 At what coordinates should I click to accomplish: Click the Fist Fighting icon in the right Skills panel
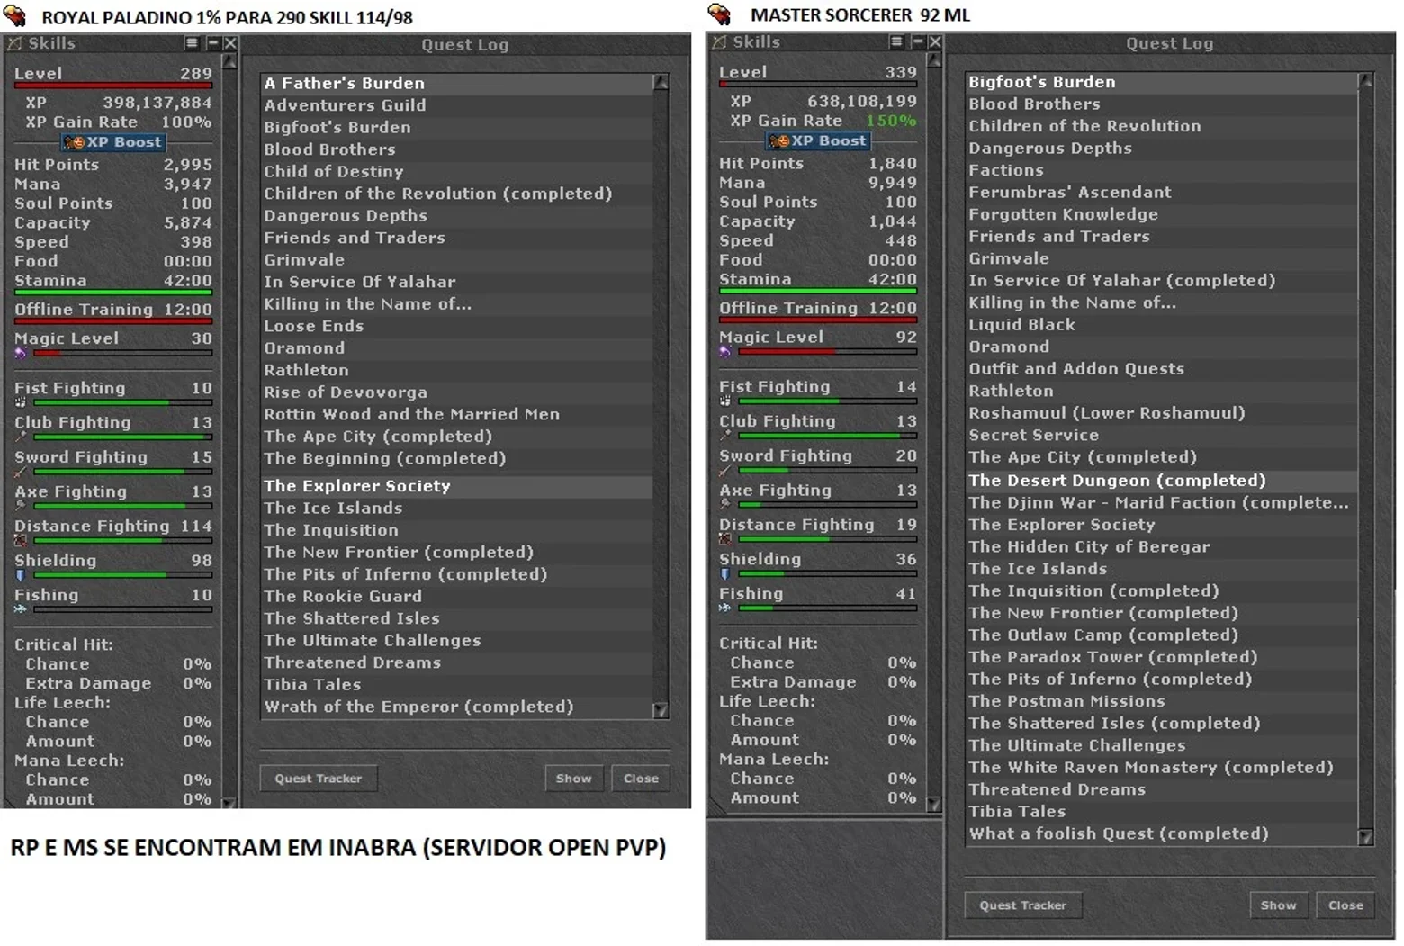(725, 401)
